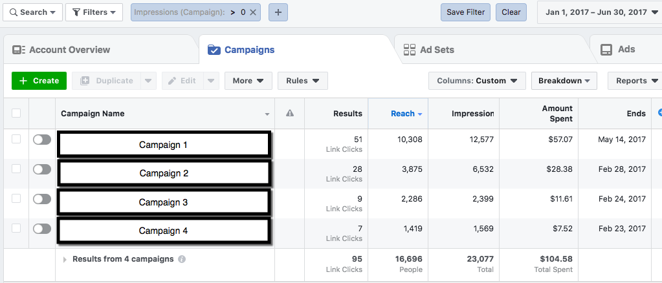
Task: Click the warning triangle column icon
Action: pos(290,114)
